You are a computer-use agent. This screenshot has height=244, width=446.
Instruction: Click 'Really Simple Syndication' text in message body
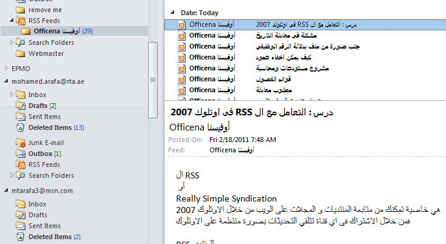click(226, 198)
